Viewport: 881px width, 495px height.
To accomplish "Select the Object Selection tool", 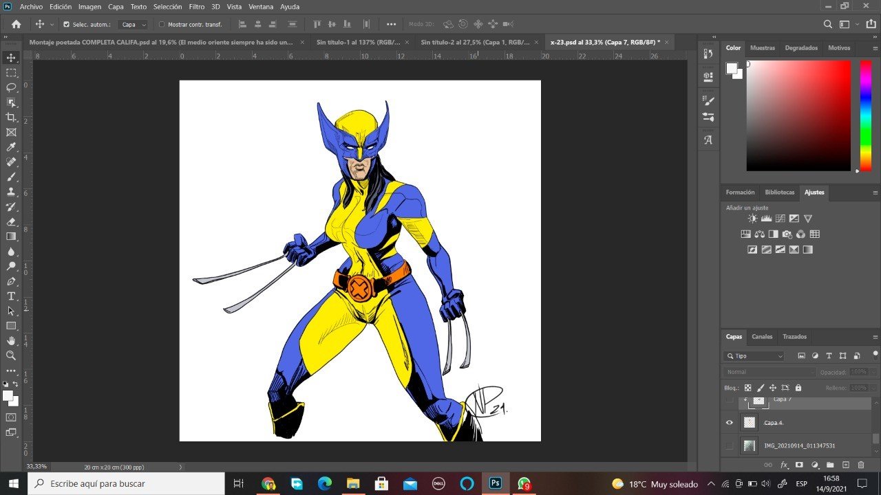I will (x=11, y=102).
